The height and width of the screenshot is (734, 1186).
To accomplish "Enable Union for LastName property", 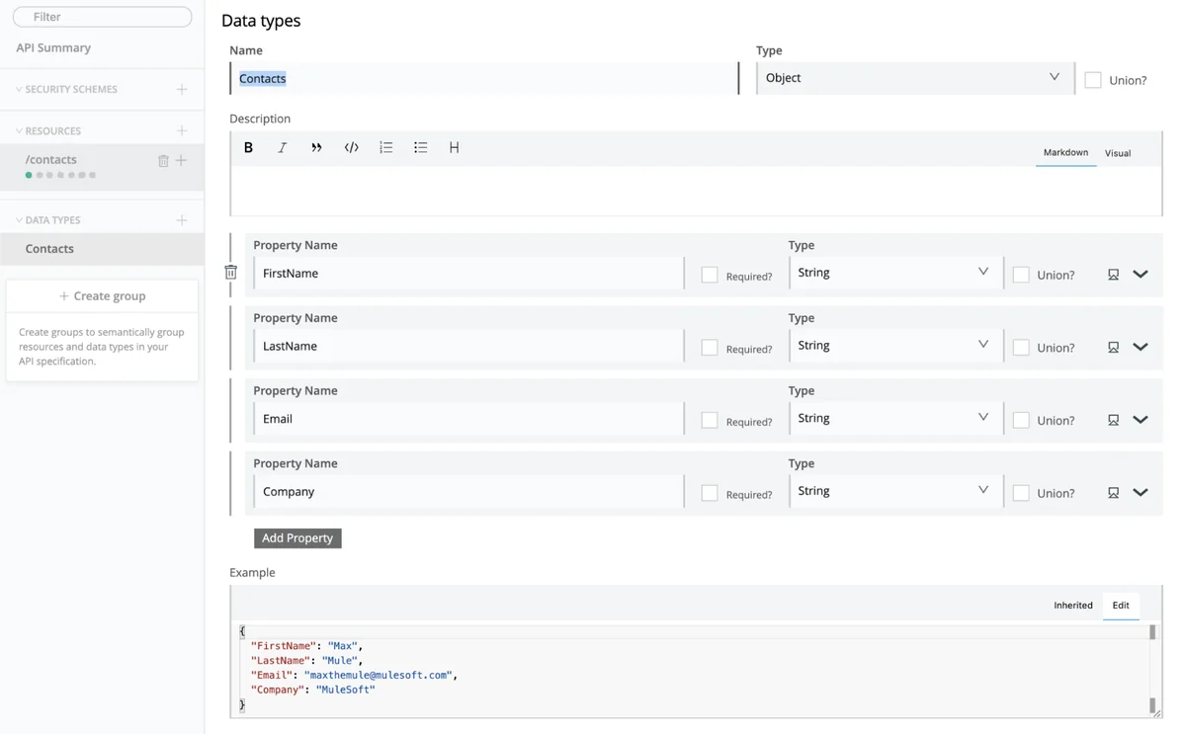I will (x=1021, y=348).
